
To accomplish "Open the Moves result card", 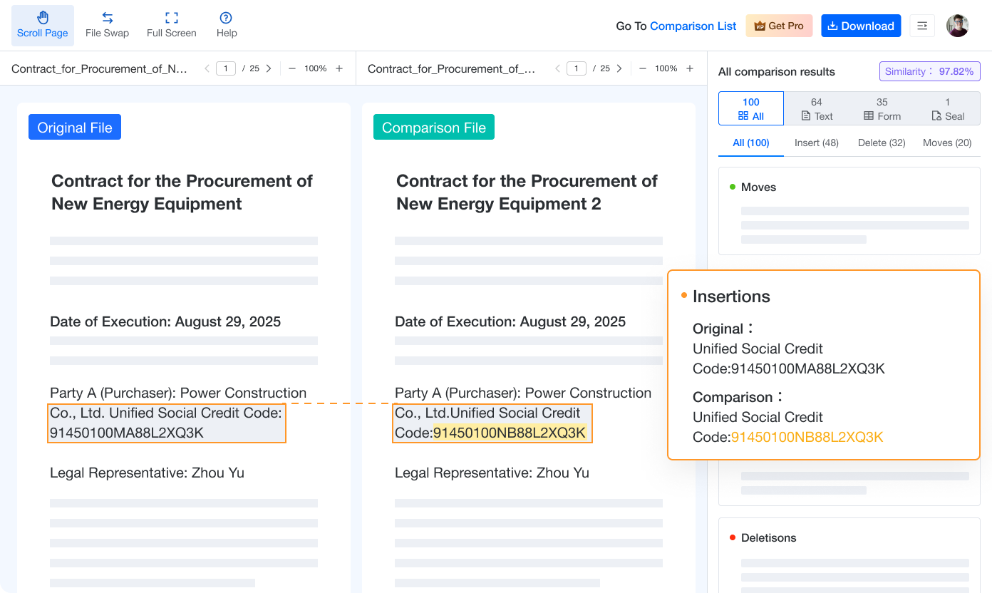I will [x=849, y=211].
